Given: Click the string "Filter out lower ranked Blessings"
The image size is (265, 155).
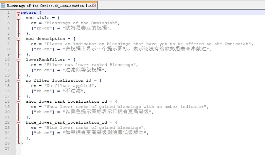Looking at the screenshot, I should [90, 65].
